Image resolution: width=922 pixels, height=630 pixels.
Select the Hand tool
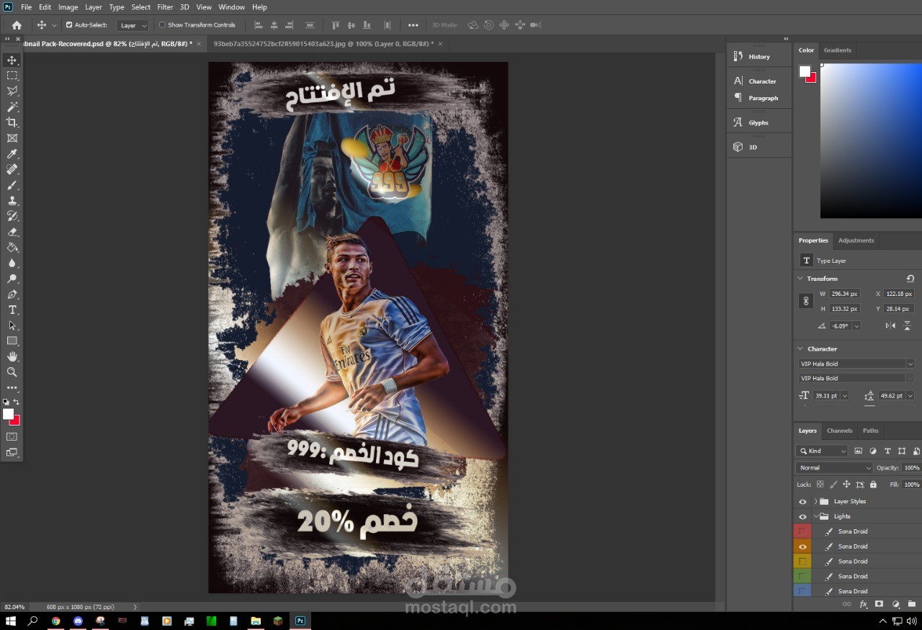[x=12, y=356]
